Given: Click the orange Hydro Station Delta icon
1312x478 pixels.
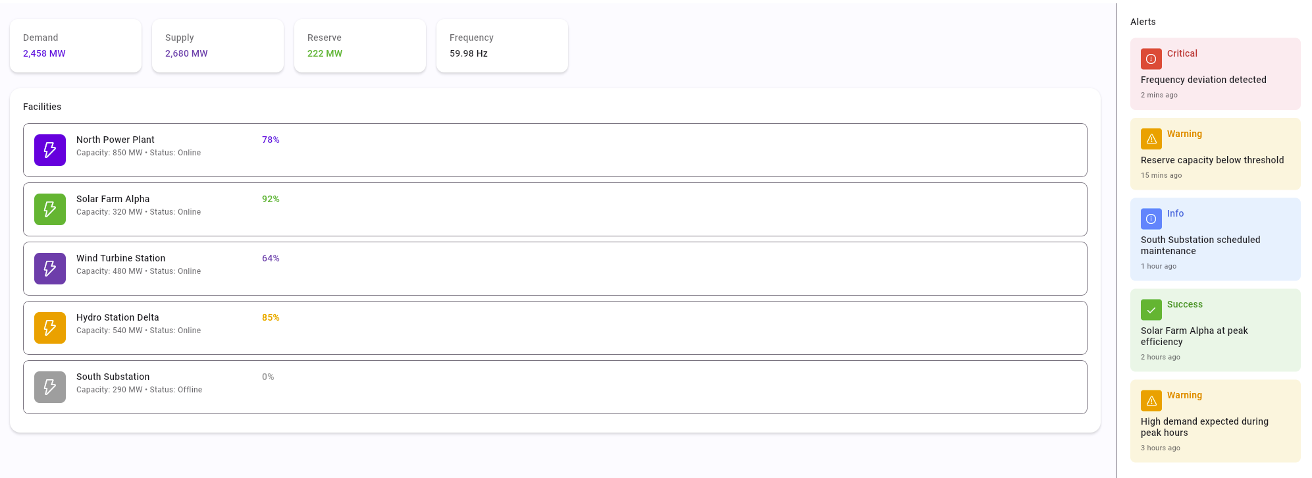Looking at the screenshot, I should 50,328.
